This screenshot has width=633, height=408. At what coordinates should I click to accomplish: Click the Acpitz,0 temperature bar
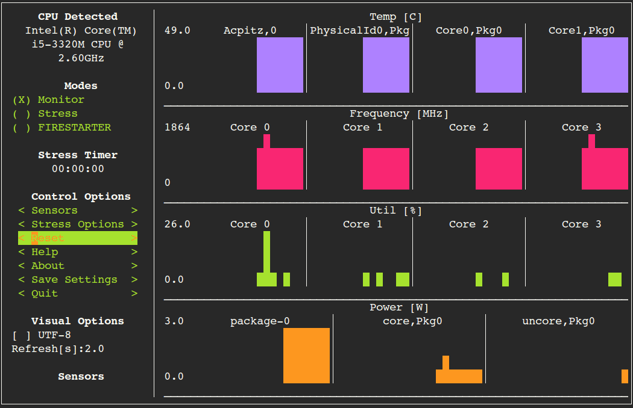(280, 64)
